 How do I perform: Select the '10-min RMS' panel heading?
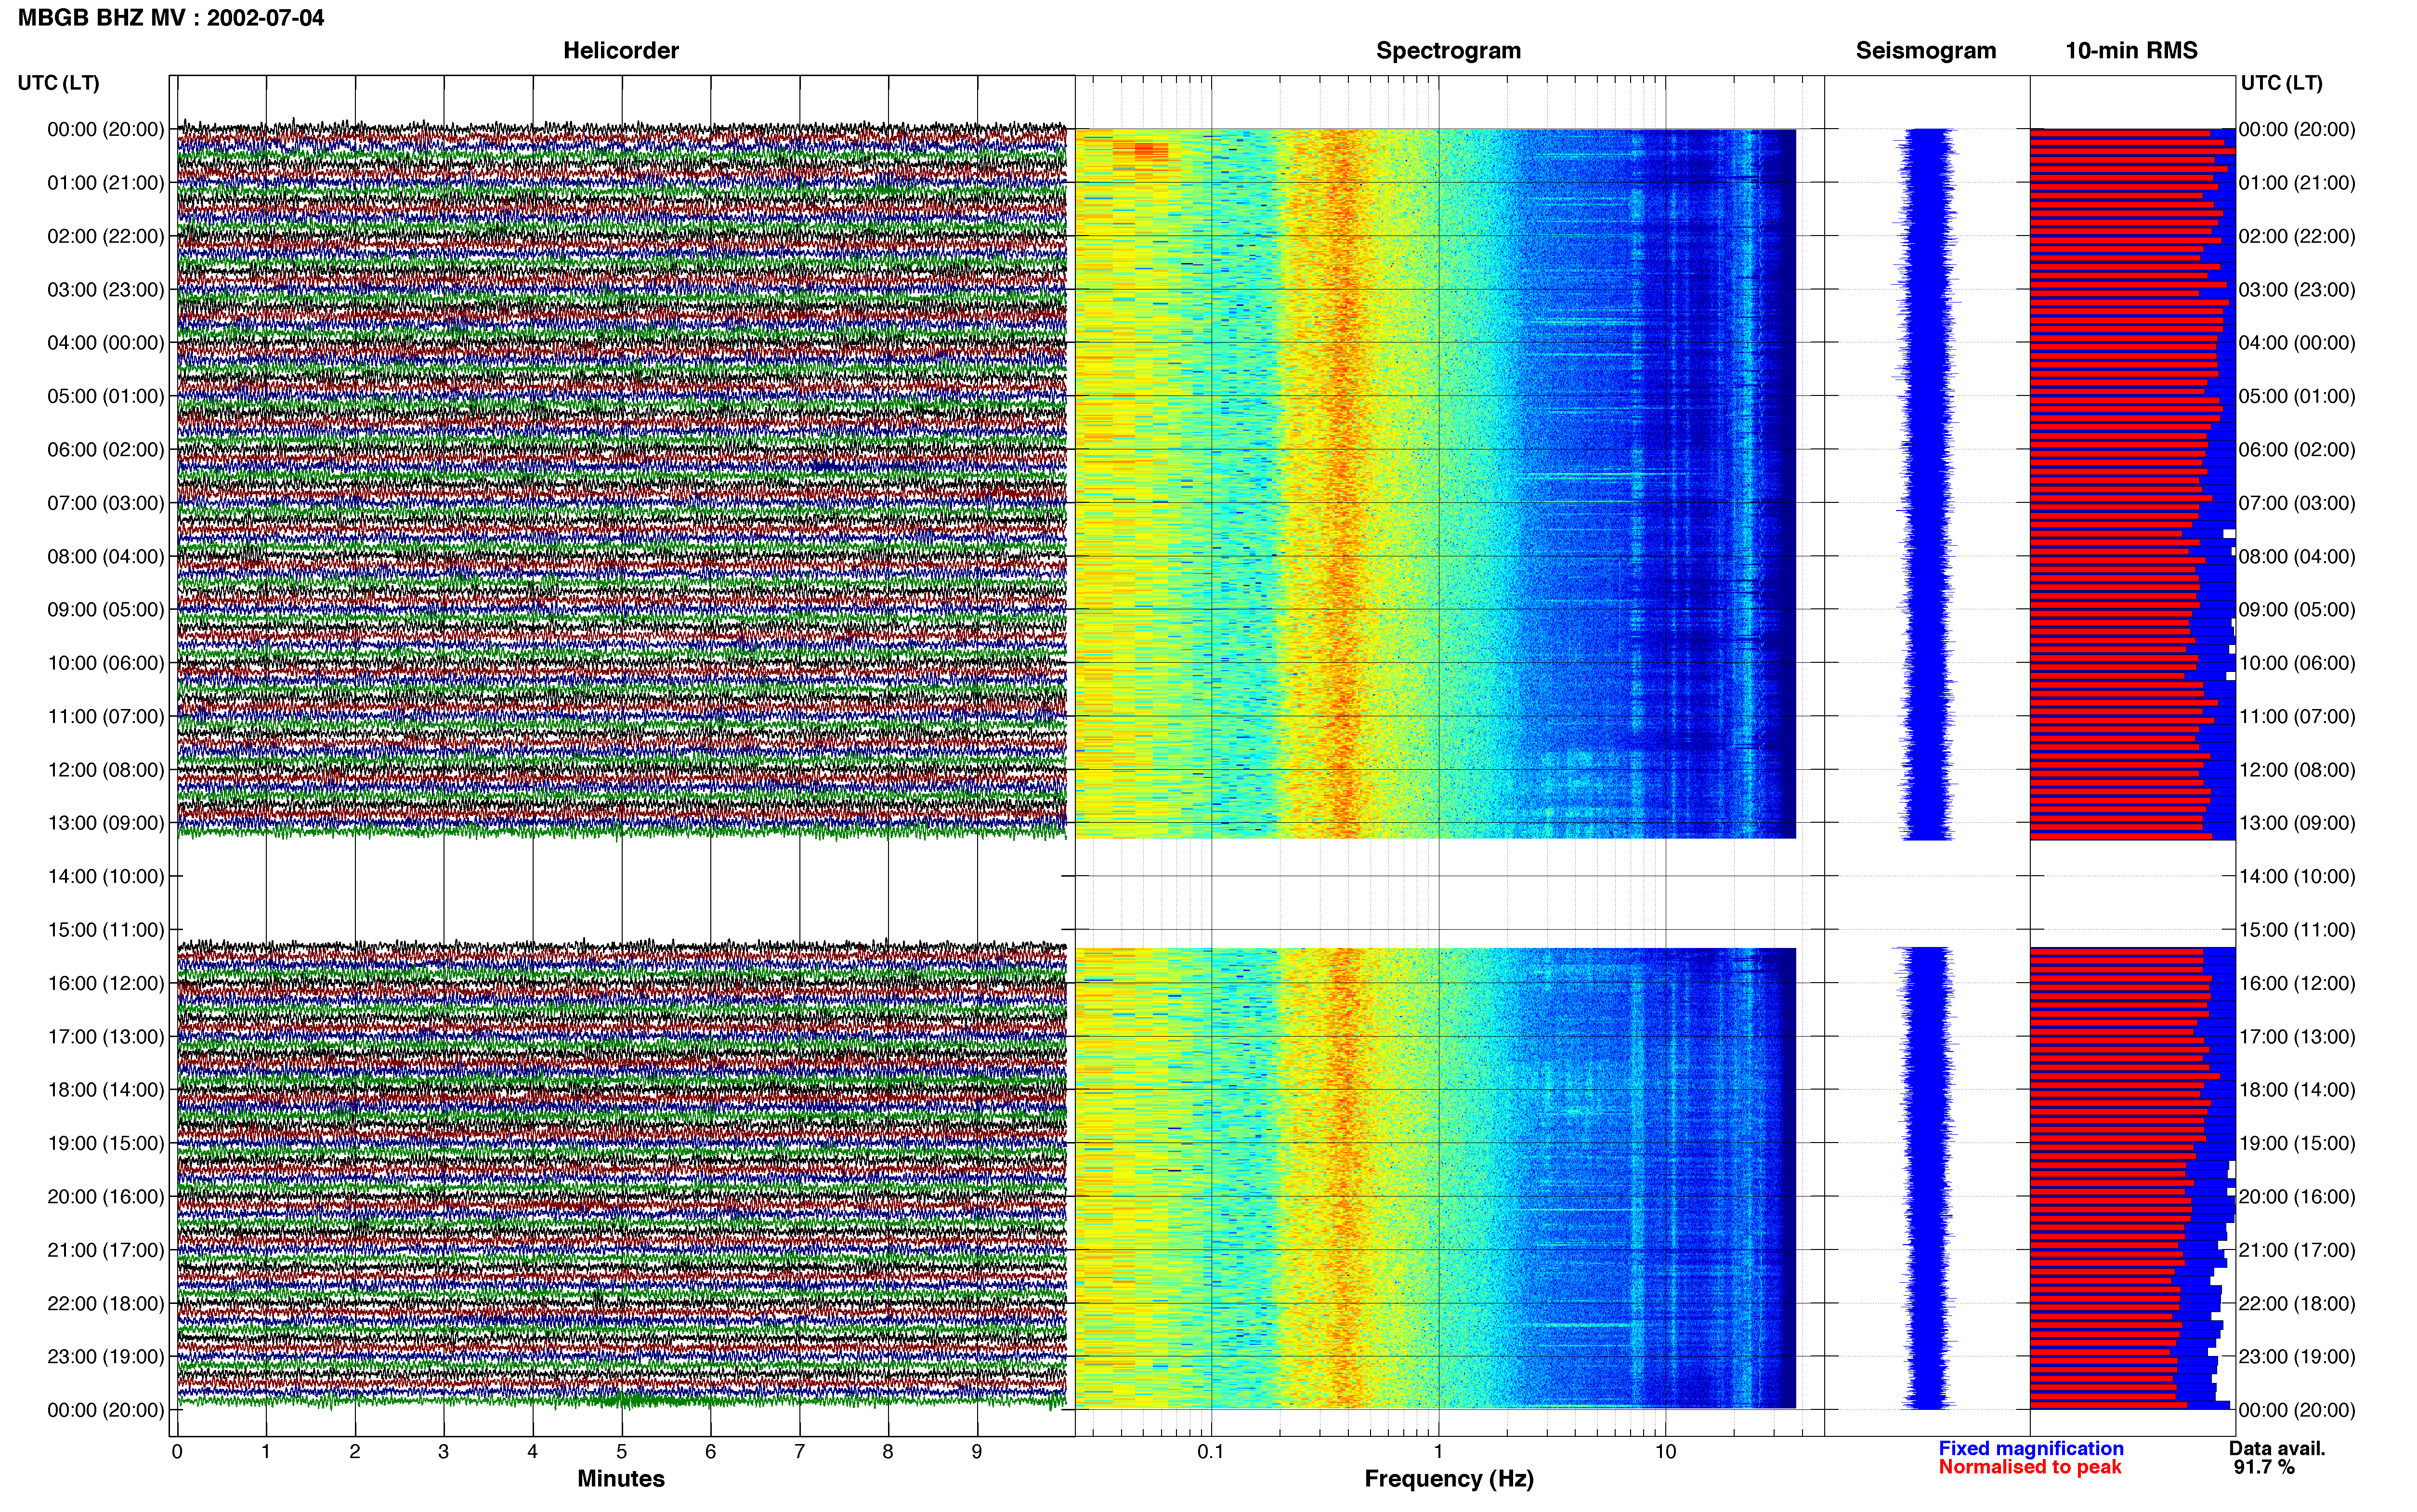click(2131, 51)
